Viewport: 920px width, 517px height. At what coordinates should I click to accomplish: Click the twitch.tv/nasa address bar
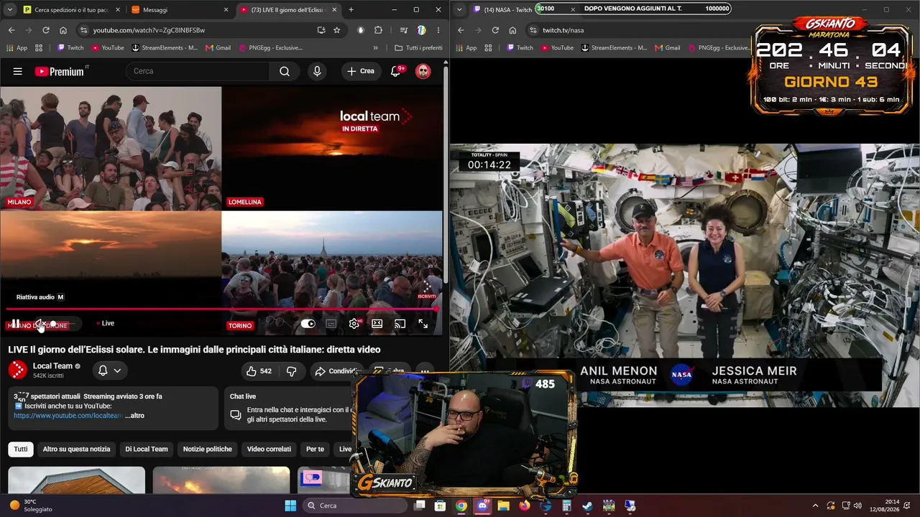click(x=640, y=30)
